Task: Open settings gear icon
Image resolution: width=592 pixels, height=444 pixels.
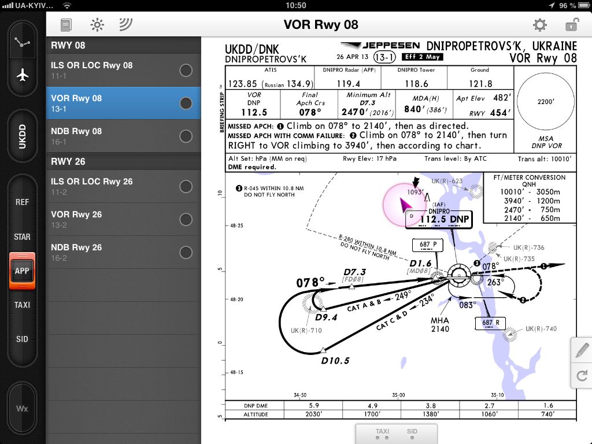Action: 539,25
